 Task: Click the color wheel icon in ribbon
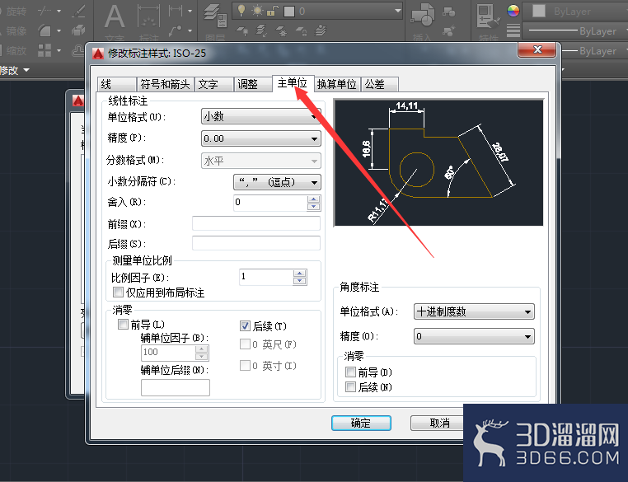pyautogui.click(x=513, y=11)
